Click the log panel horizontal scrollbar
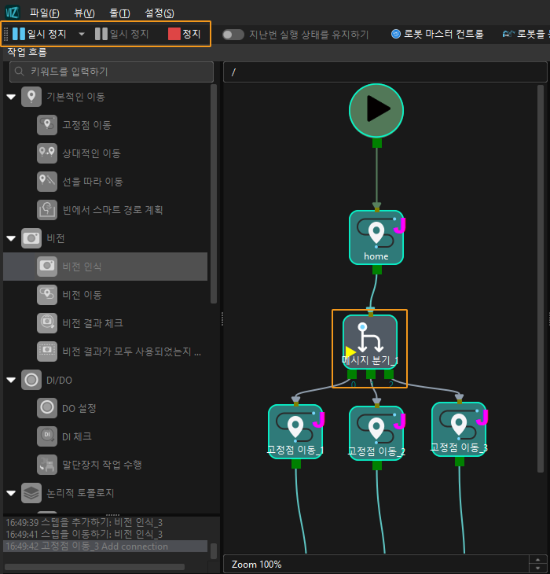Image resolution: width=550 pixels, height=574 pixels. pos(94,567)
